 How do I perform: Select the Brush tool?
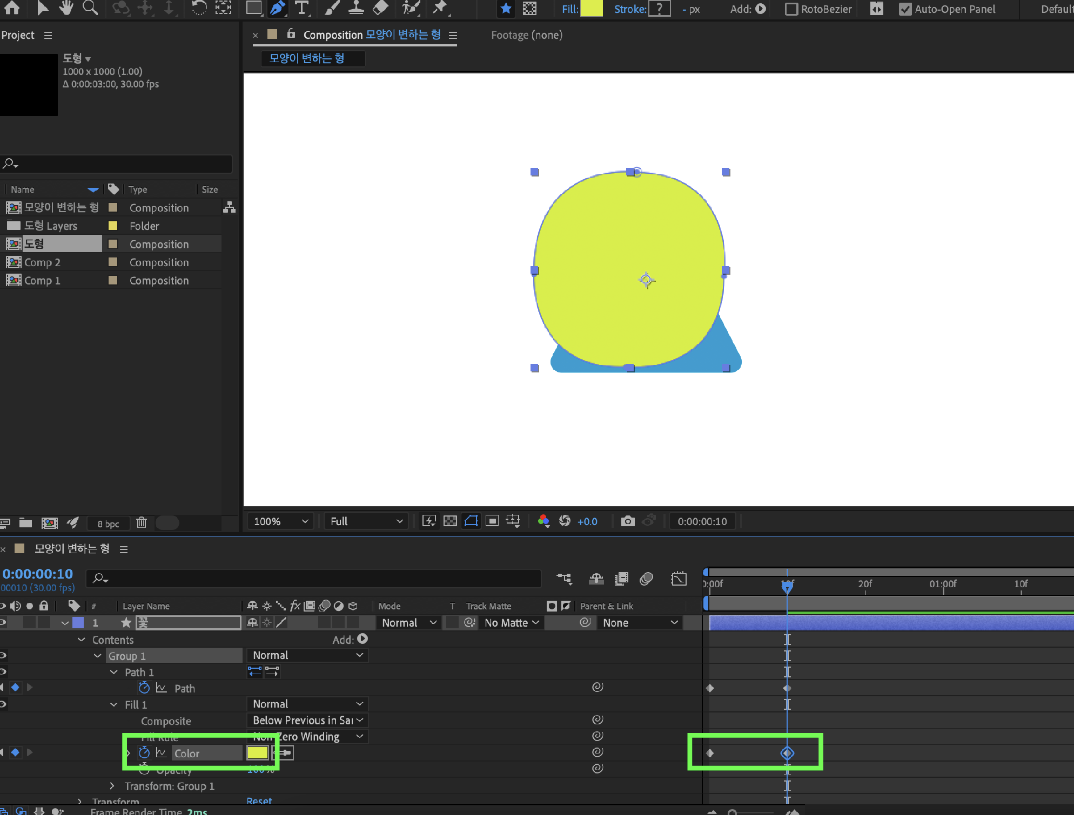tap(332, 8)
